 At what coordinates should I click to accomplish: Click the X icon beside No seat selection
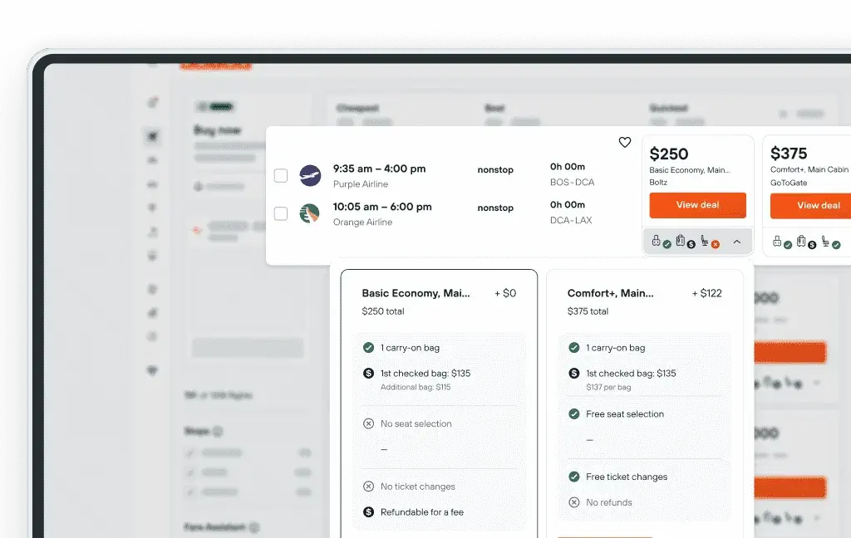point(368,423)
